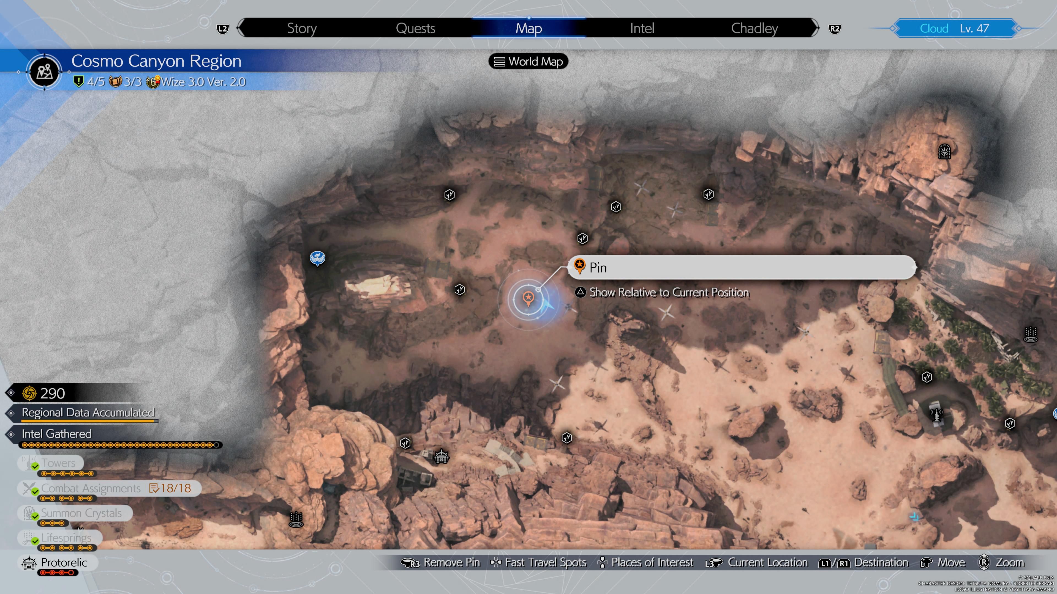Click the Intel Gathered progress bar
This screenshot has height=594, width=1057.
tap(120, 445)
